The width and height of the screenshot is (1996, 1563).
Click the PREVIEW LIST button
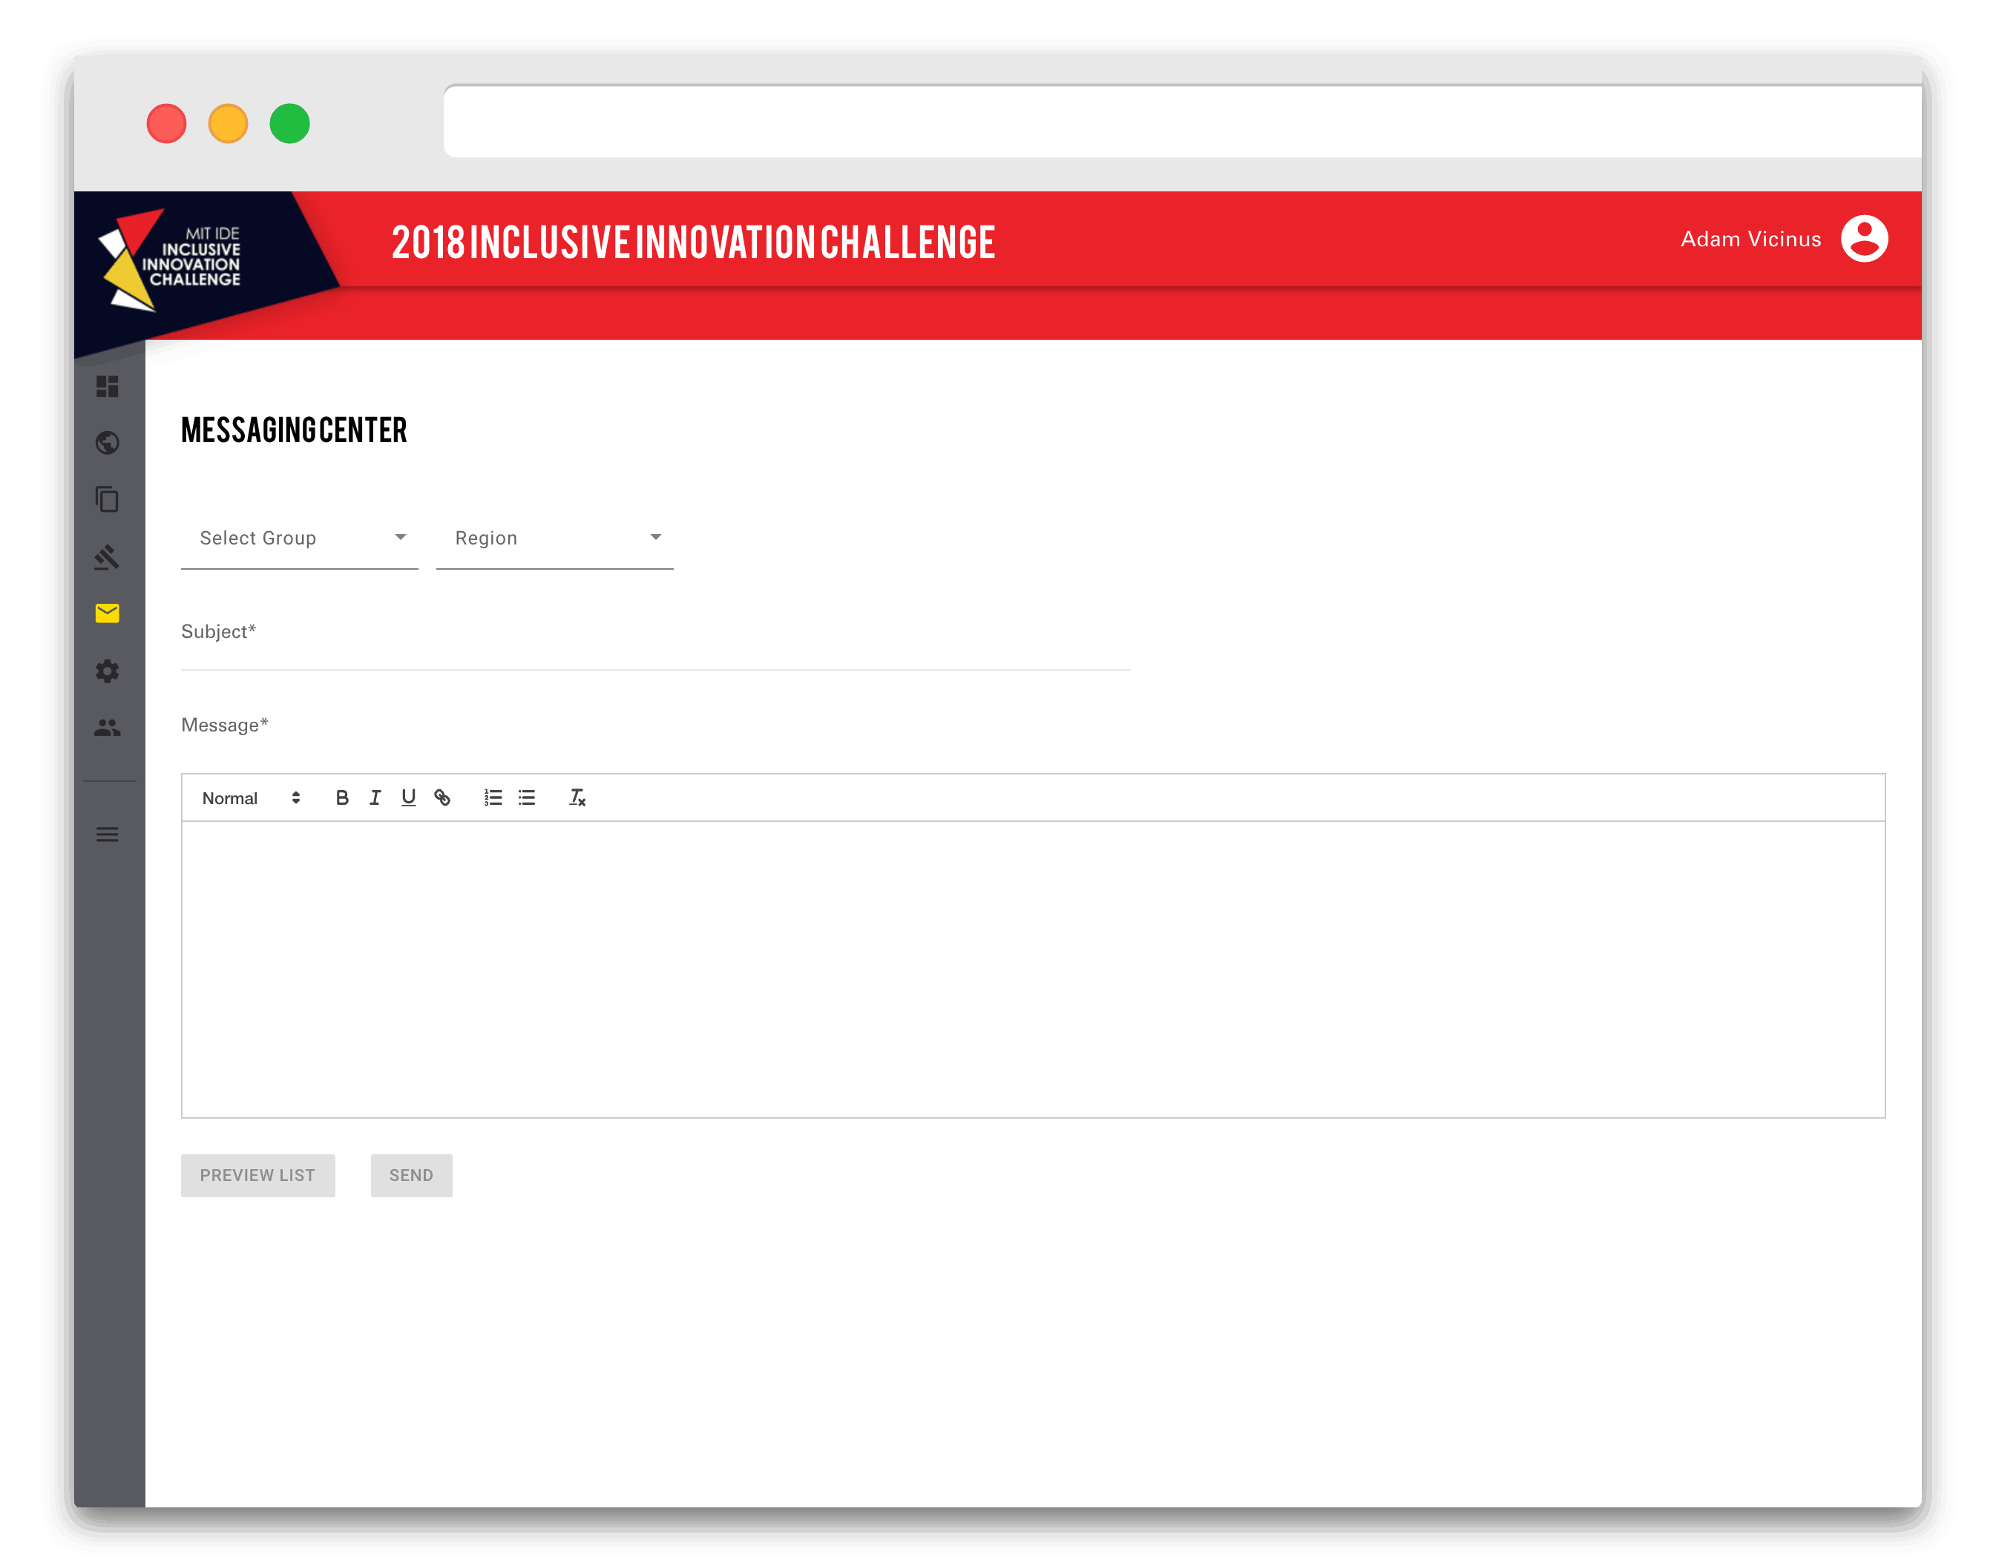click(258, 1176)
